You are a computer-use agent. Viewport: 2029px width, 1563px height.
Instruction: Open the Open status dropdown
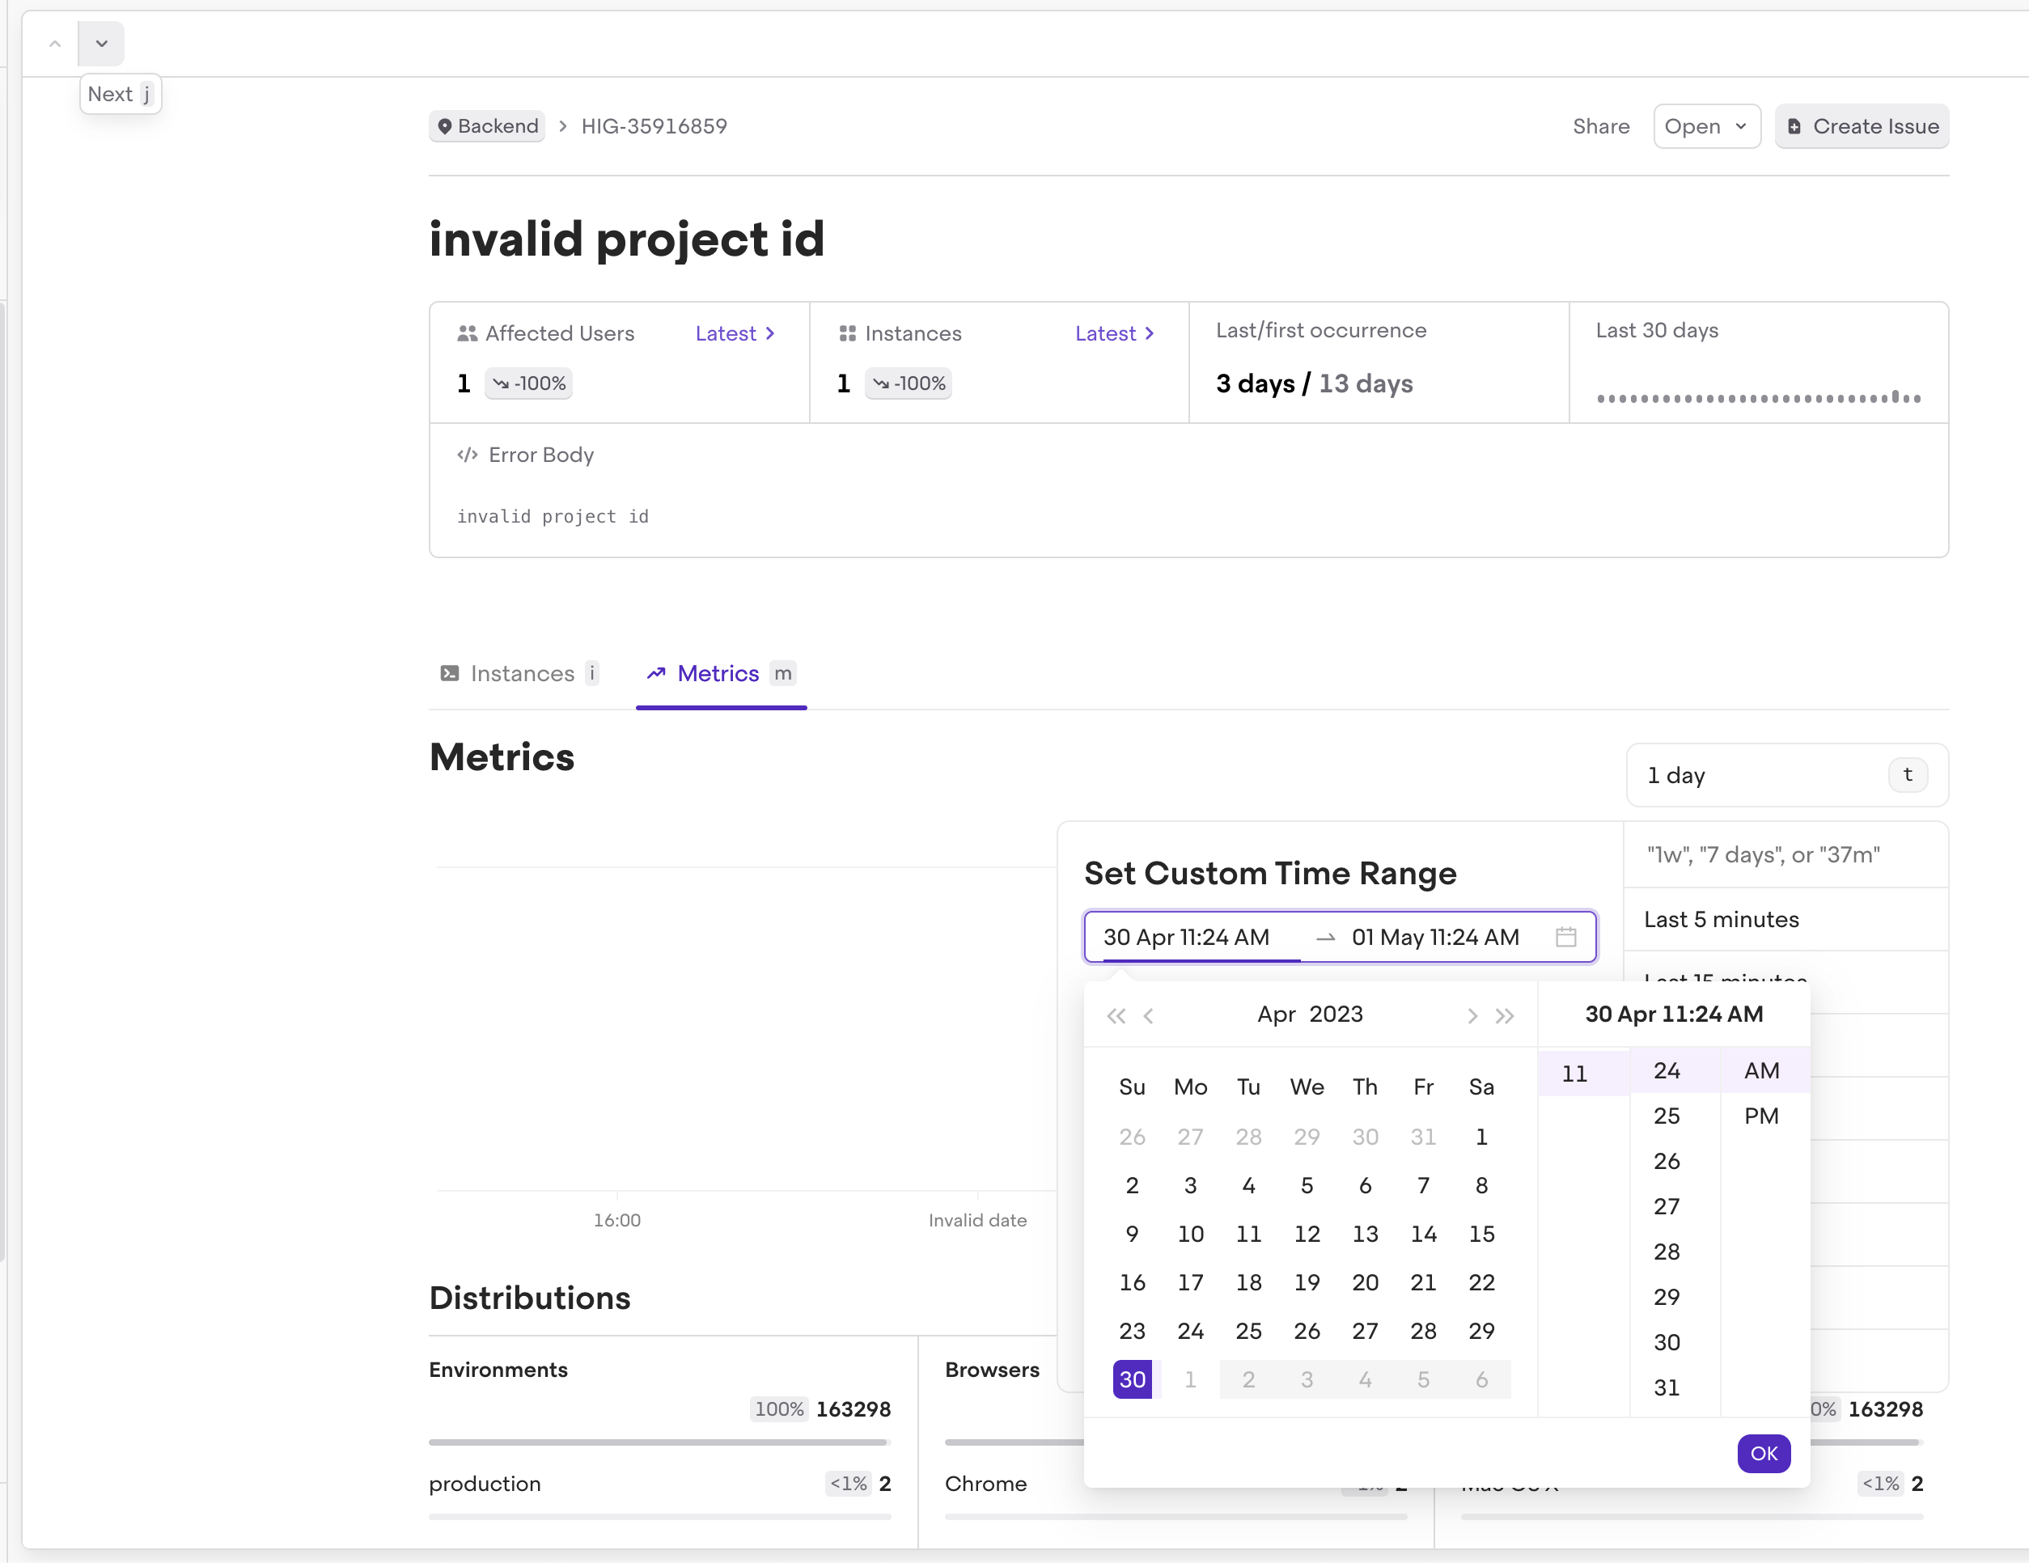(1705, 125)
